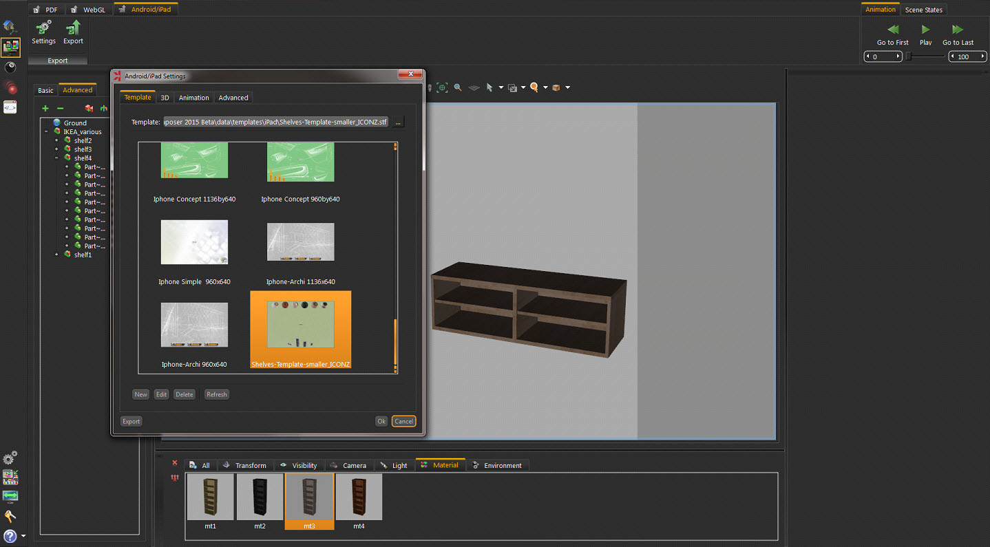This screenshot has width=990, height=547.
Task: Click the Delete template button
Action: 184,394
